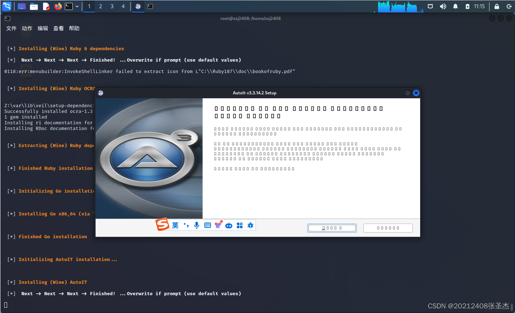Click terminal line 'Initializing AutoIT installation...'

pos(68,260)
